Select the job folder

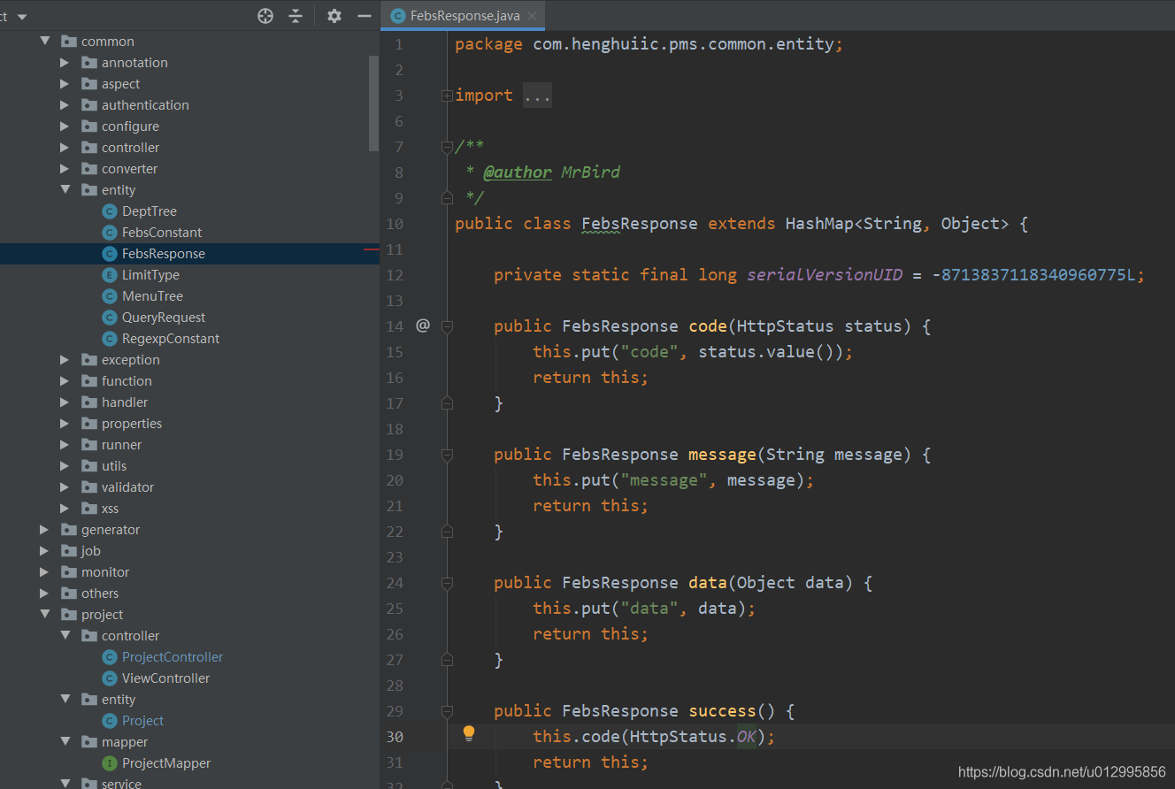90,550
